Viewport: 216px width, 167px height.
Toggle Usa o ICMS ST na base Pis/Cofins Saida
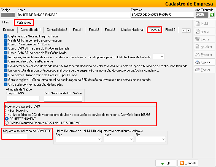pyautogui.click(x=6, y=53)
